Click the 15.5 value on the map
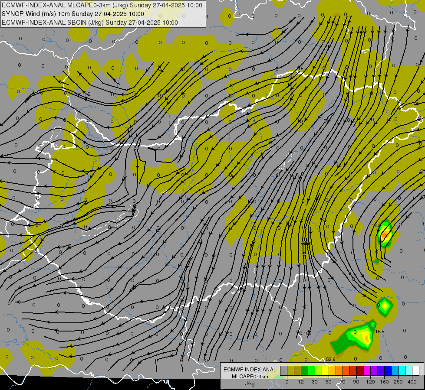Image resolution: width=425 pixels, height=390 pixels. pos(380,331)
